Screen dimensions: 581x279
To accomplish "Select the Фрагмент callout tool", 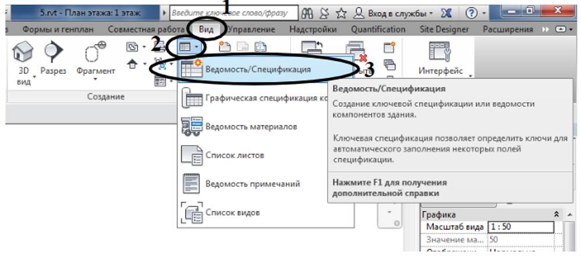I will coord(95,52).
